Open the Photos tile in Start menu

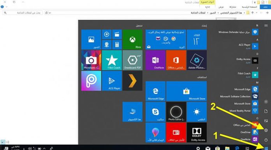pyautogui.click(x=91, y=40)
